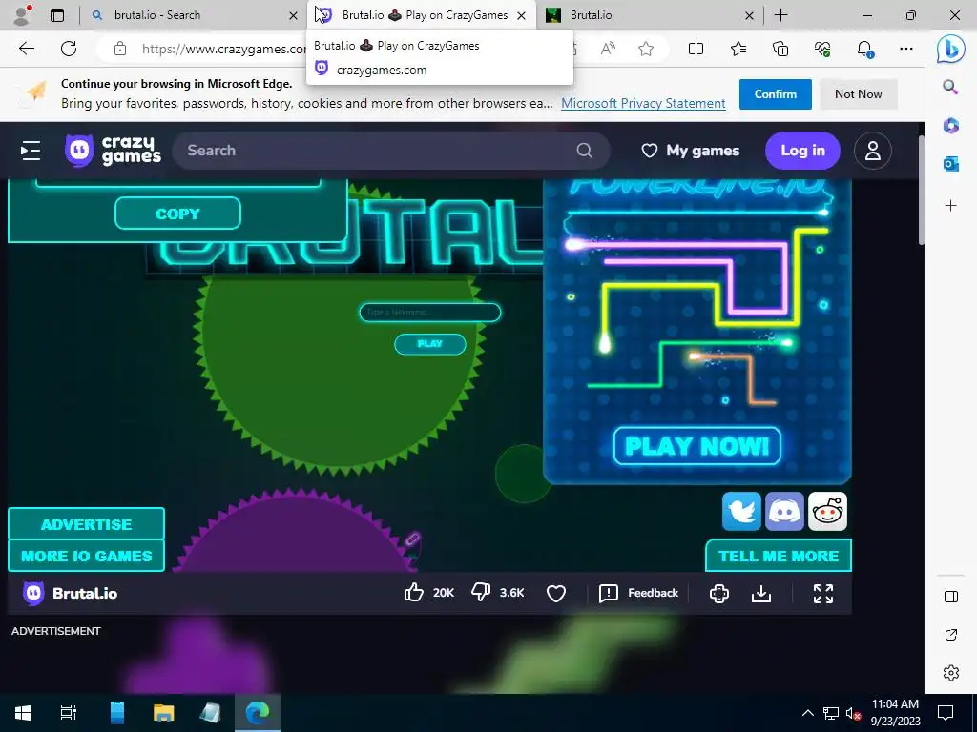Open the Edge sidebar search icon
This screenshot has width=977, height=732.
tap(950, 87)
